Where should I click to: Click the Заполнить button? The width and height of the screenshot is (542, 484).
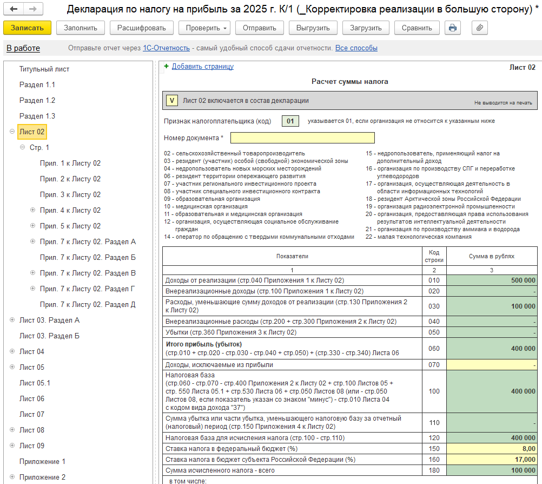81,28
